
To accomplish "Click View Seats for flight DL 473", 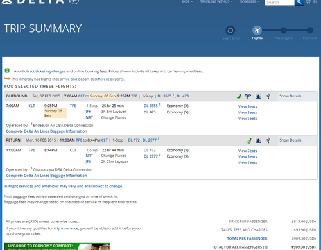I will pyautogui.click(x=247, y=113).
